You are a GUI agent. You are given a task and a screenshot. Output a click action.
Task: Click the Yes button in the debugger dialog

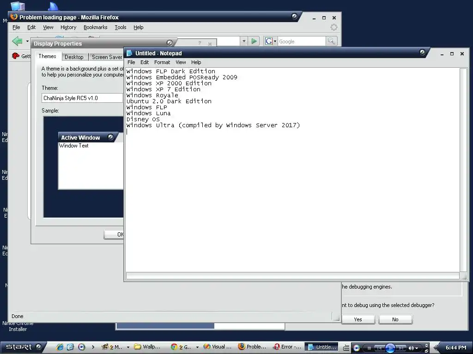coord(358,319)
